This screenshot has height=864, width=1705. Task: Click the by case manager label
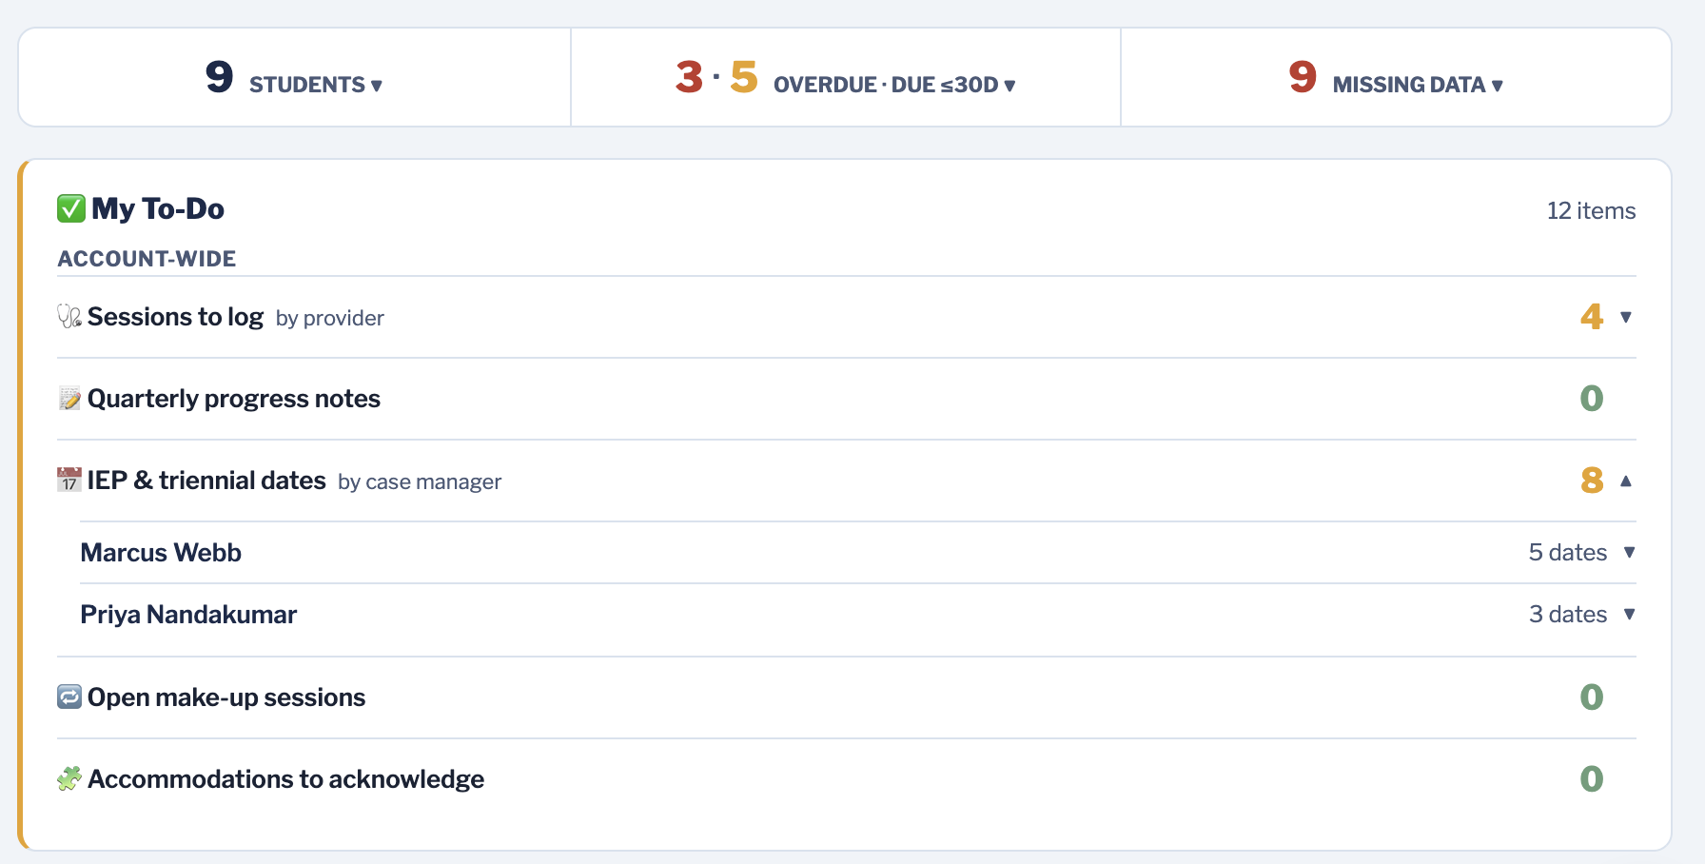(420, 482)
